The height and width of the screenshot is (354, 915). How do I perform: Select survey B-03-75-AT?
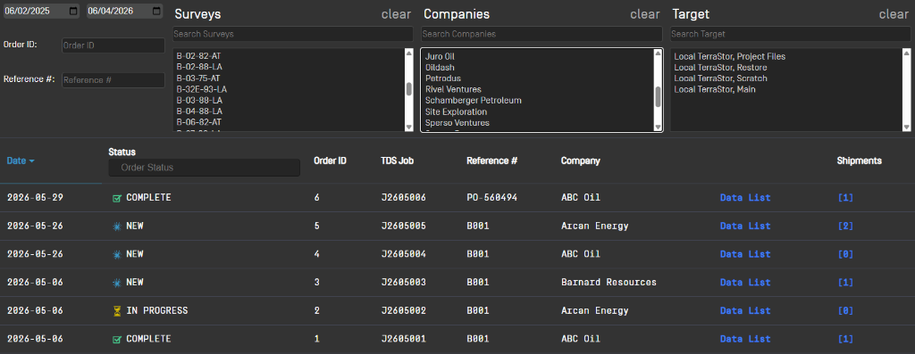click(x=198, y=78)
